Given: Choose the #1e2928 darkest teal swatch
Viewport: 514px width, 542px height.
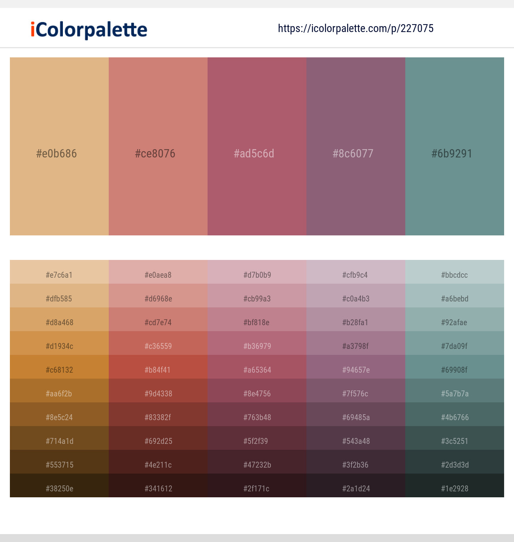Looking at the screenshot, I should 455,485.
